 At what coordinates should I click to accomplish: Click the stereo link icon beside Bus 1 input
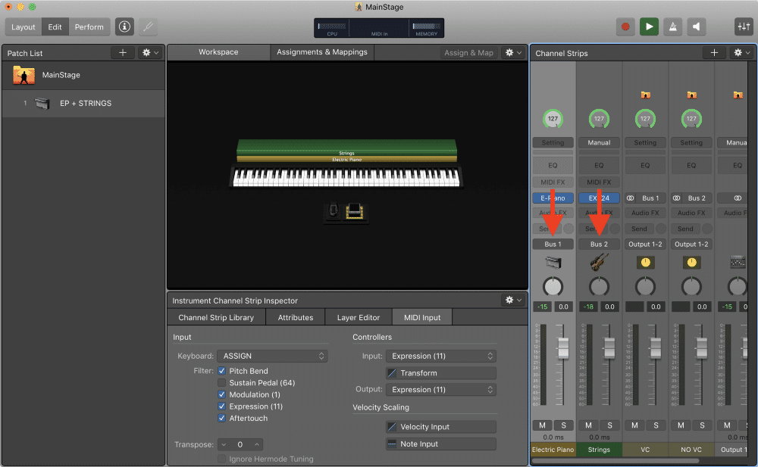631,198
